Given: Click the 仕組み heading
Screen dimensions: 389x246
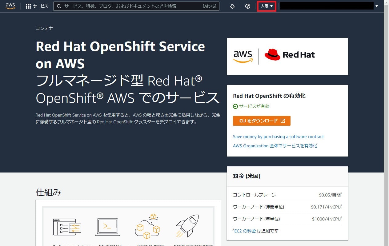Looking at the screenshot, I should click(49, 192).
